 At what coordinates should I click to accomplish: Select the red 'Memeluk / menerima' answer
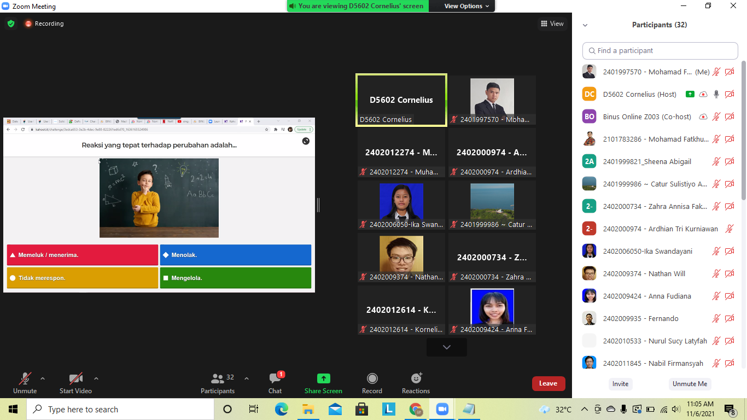pyautogui.click(x=82, y=255)
